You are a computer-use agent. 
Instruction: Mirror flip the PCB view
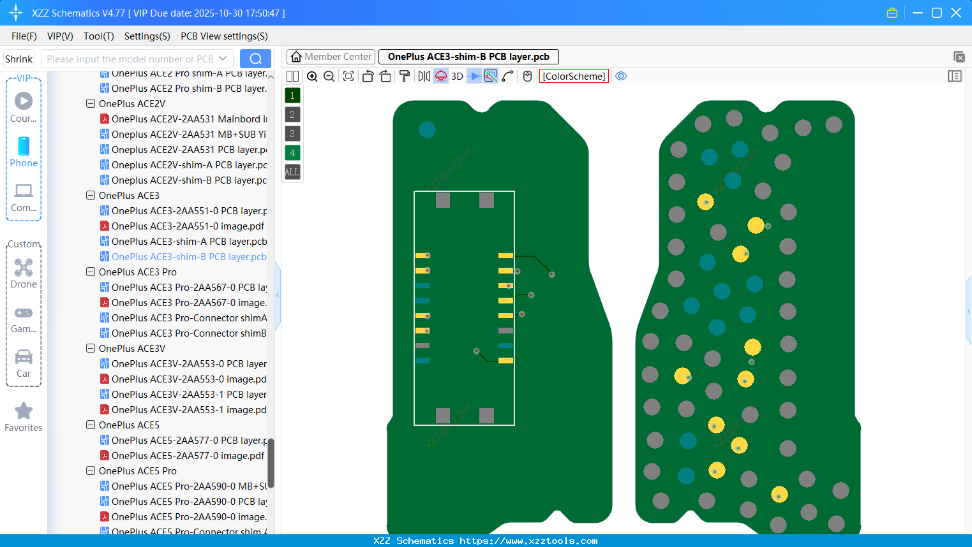pyautogui.click(x=424, y=77)
